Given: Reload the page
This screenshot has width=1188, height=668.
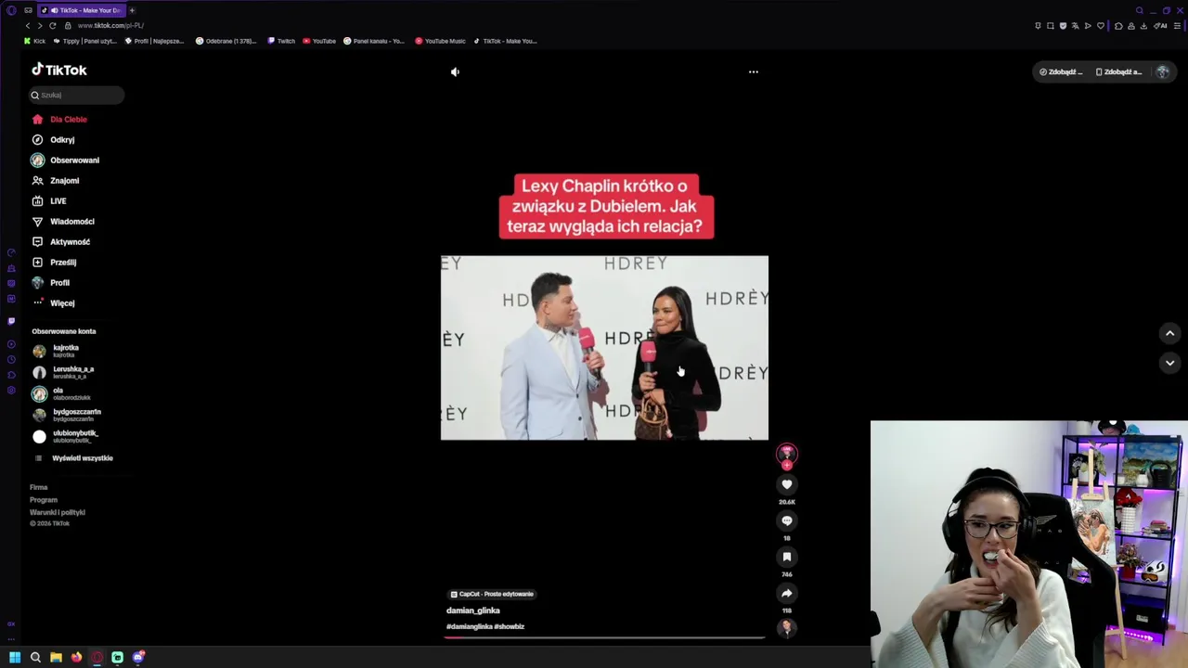Looking at the screenshot, I should click(53, 26).
